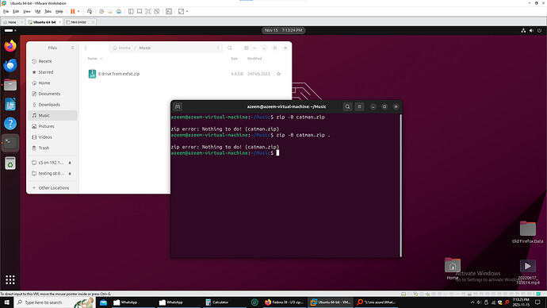
Task: Click the Windows Start button
Action: (6, 302)
